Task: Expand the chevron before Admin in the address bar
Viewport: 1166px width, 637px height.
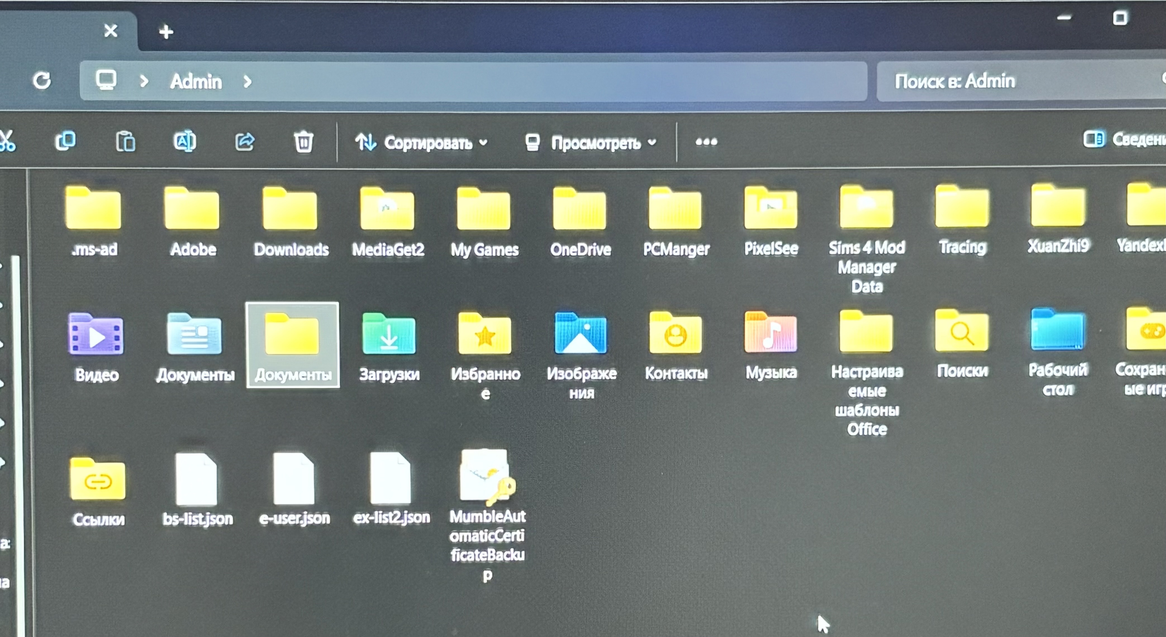Action: 144,82
